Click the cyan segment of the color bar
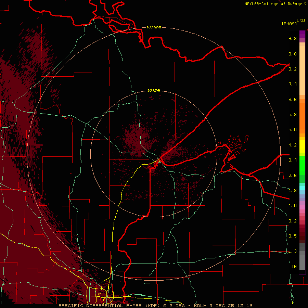The image size is (308, 308). coord(302,188)
